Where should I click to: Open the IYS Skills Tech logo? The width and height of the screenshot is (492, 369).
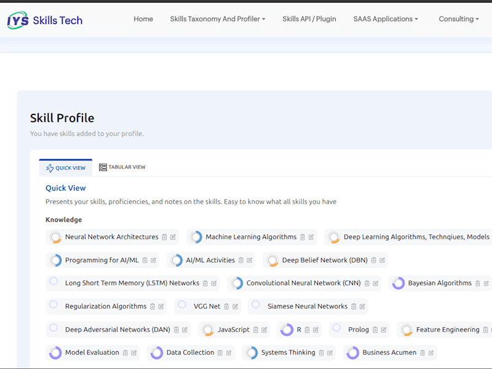[45, 20]
